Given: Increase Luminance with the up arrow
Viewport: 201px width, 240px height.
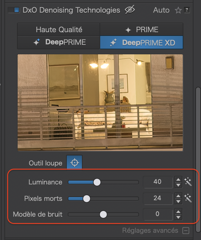Looking at the screenshot, I should [178, 179].
